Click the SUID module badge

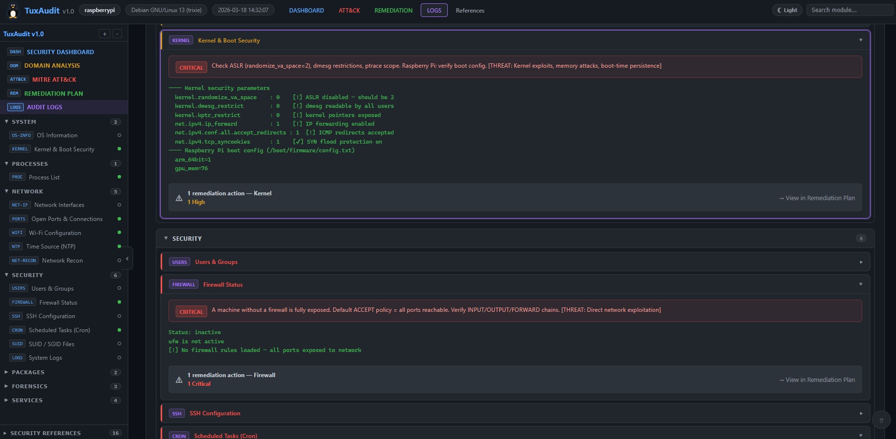point(17,344)
